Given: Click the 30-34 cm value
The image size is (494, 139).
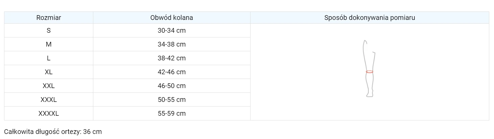Looking at the screenshot, I should coord(172,30).
